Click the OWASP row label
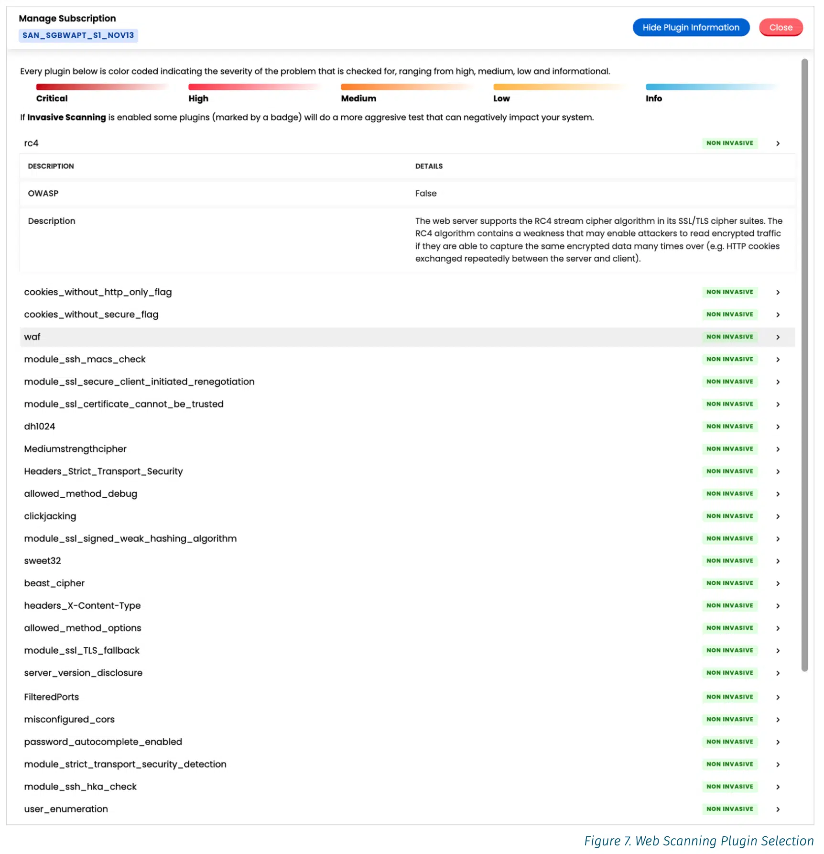Viewport: 824px width, 854px height. click(43, 194)
